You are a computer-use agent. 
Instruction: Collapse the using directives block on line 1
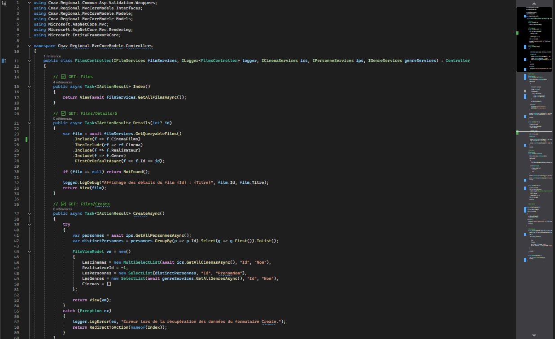click(x=29, y=2)
